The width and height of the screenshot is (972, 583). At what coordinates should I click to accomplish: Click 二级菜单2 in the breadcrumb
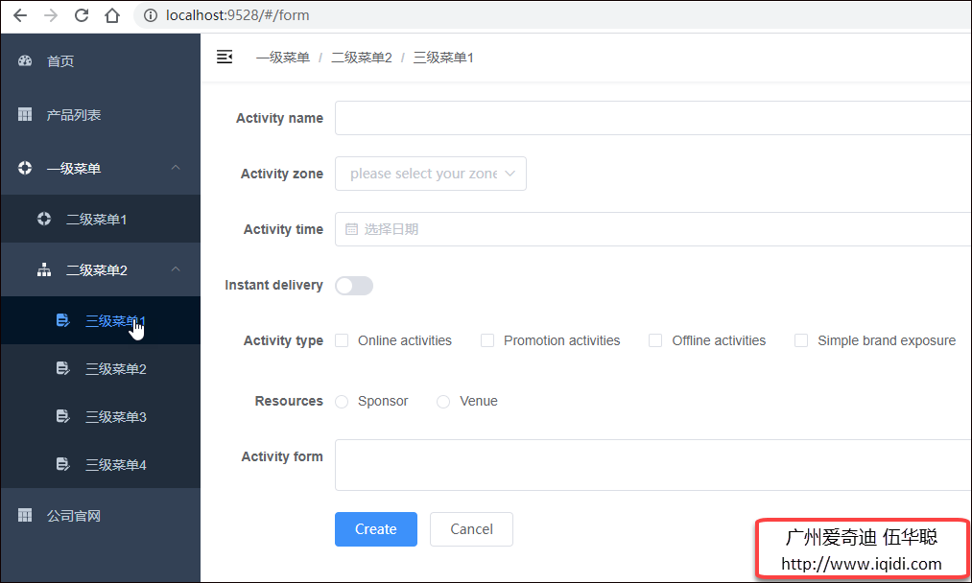[362, 58]
